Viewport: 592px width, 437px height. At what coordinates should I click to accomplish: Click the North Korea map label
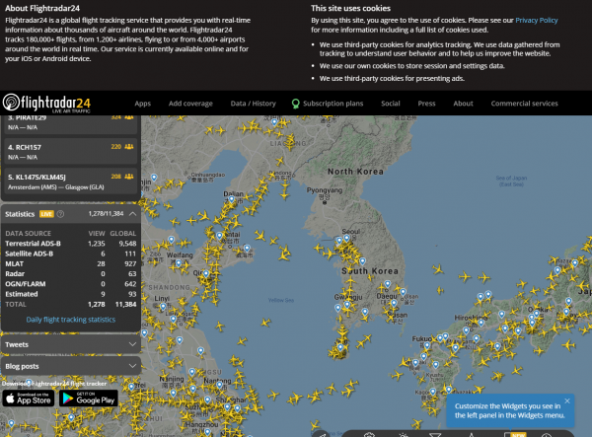point(355,172)
